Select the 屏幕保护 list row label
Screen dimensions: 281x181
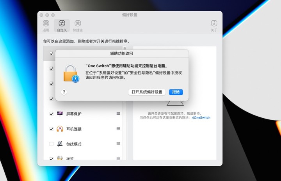click(74, 114)
